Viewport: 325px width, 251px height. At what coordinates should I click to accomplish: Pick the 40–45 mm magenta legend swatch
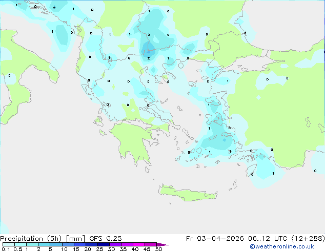pos(139,244)
